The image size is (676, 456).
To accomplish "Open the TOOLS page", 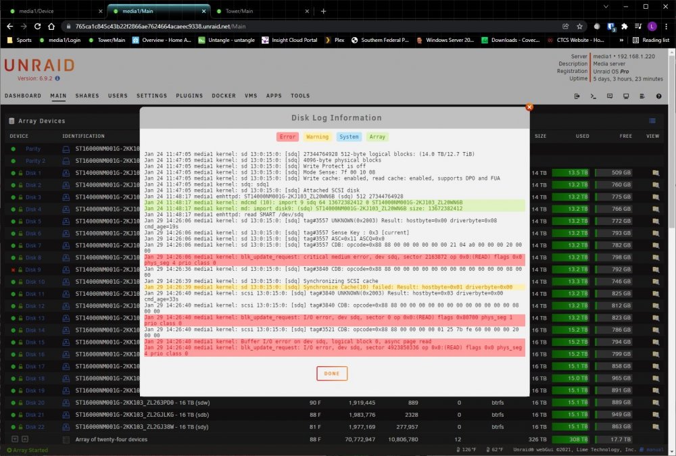I will [300, 96].
